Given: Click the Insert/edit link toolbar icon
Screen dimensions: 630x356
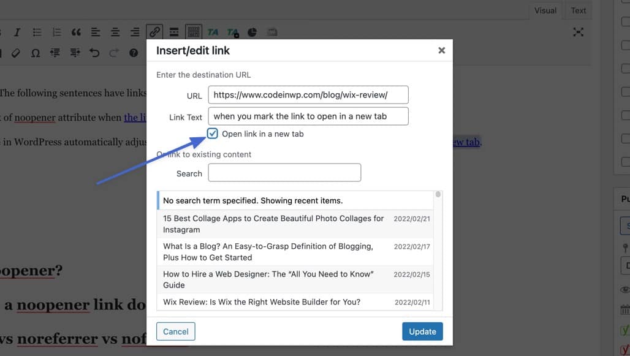Looking at the screenshot, I should coord(154,32).
